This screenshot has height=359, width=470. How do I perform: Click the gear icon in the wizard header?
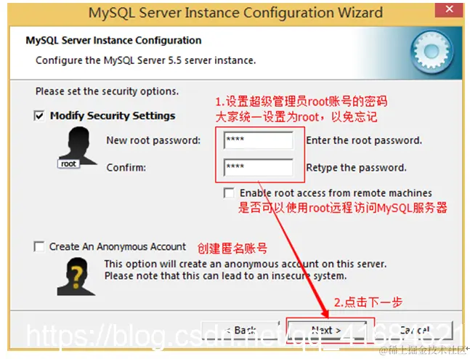coord(431,52)
